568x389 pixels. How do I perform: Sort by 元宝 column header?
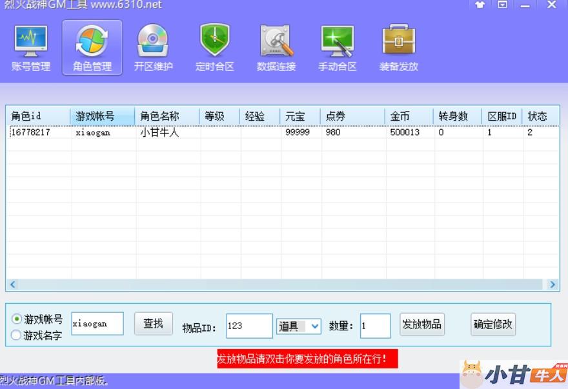(x=300, y=116)
